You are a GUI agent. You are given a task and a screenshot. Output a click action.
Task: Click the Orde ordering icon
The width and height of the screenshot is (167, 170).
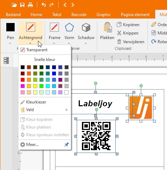pos(154,24)
